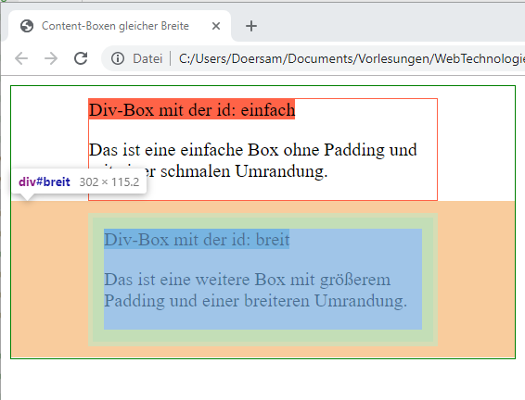525x400 pixels.
Task: Click paragraph 'Das ist eine weitere Box'
Action: coord(255,290)
